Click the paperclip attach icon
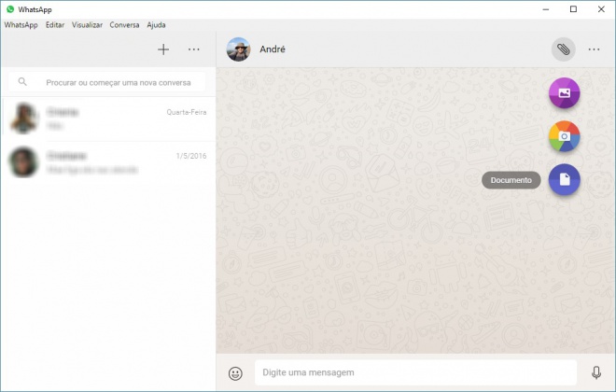Screen dimensions: 616x392 pos(563,49)
